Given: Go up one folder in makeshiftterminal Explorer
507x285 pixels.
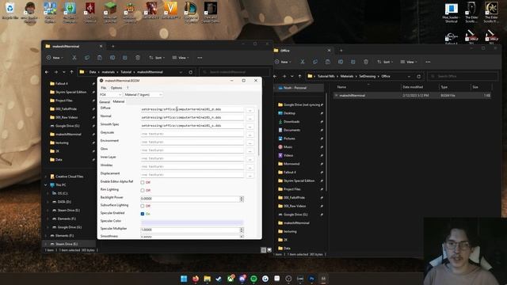Looking at the screenshot, I should pyautogui.click(x=71, y=72).
